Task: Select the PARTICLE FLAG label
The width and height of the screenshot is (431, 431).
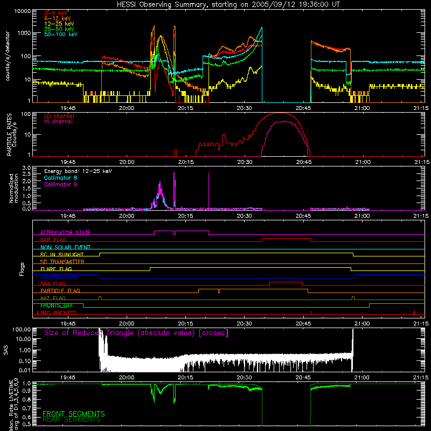Action: click(60, 290)
